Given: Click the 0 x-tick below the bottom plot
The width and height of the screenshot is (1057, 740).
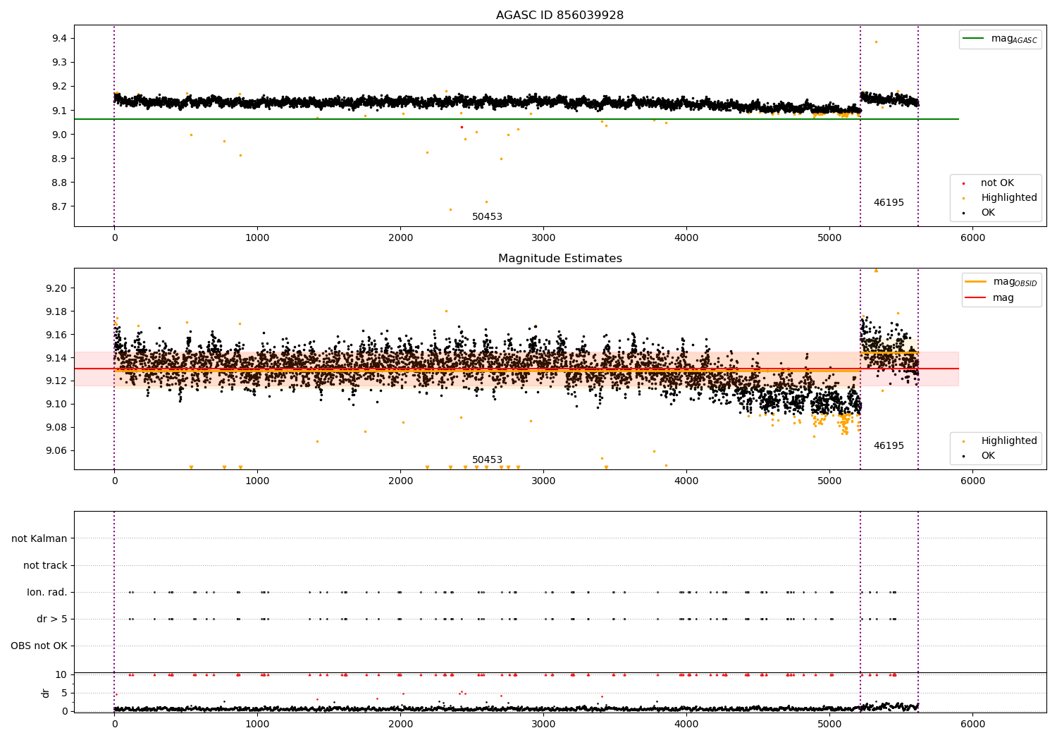Looking at the screenshot, I should (114, 724).
